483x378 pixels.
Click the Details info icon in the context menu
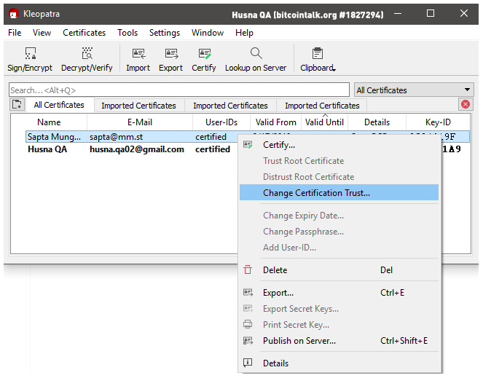248,363
